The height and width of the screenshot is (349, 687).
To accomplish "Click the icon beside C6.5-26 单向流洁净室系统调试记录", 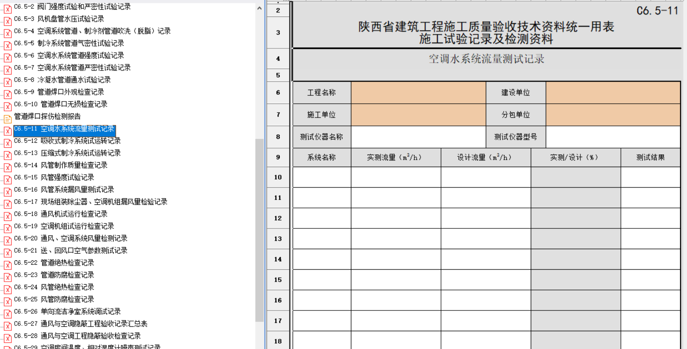I will tap(8, 314).
